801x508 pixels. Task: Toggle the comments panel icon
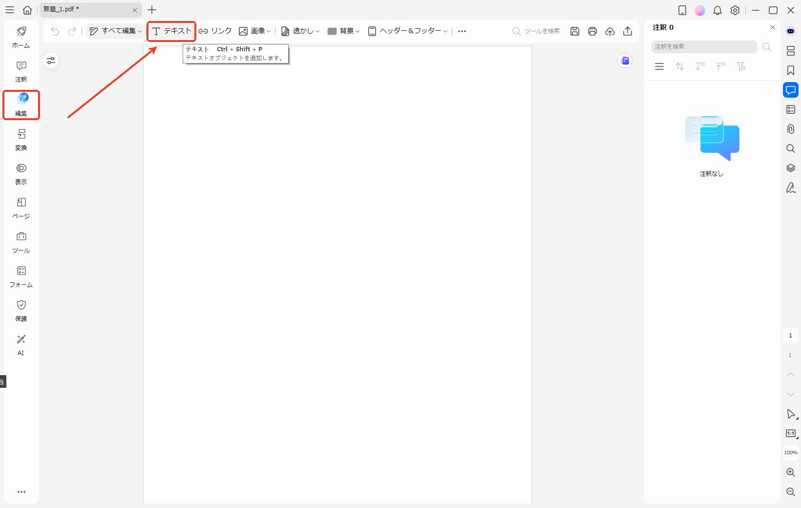pos(790,90)
